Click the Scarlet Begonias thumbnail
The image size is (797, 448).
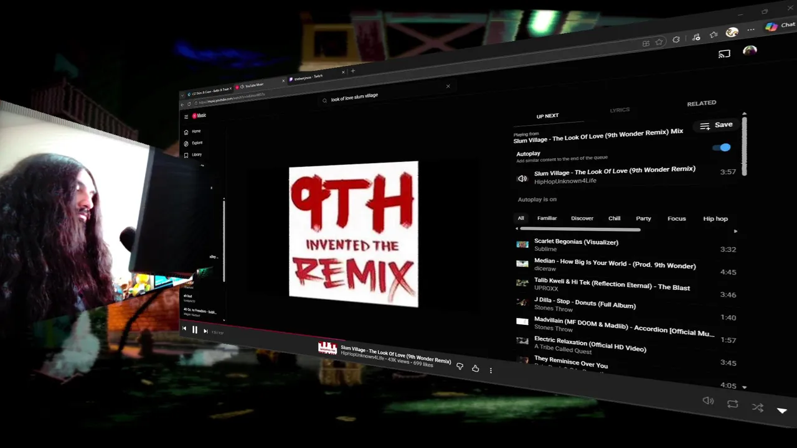point(522,245)
